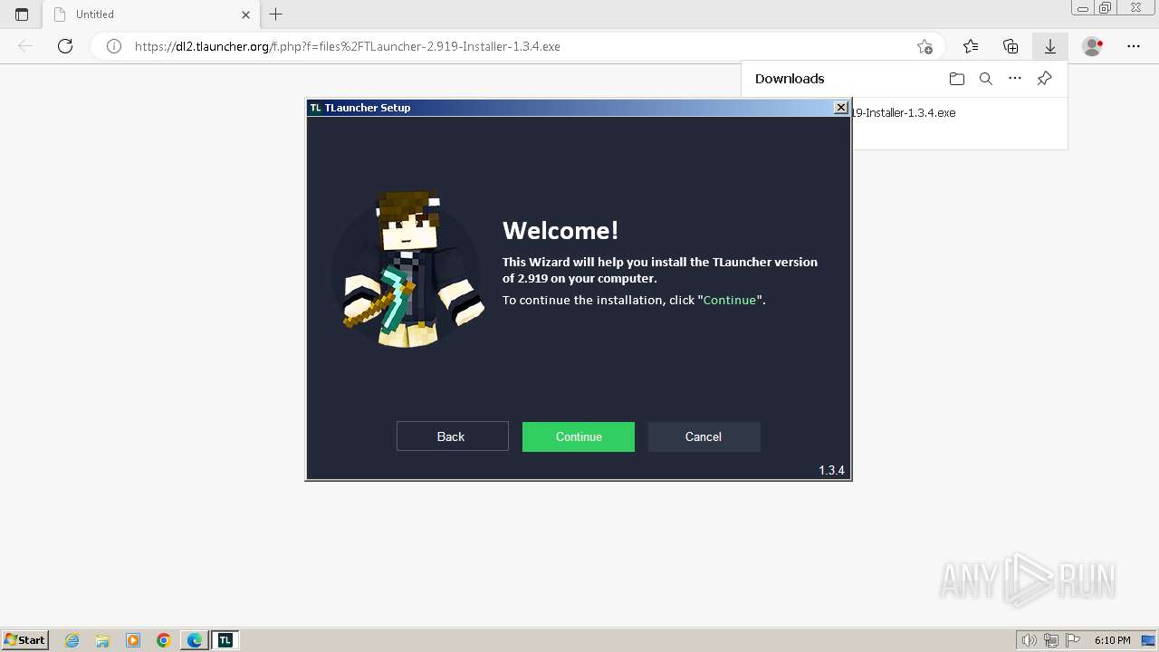Screen dimensions: 1159x652
Task: Toggle the Downloads toolbar button
Action: coord(1050,46)
